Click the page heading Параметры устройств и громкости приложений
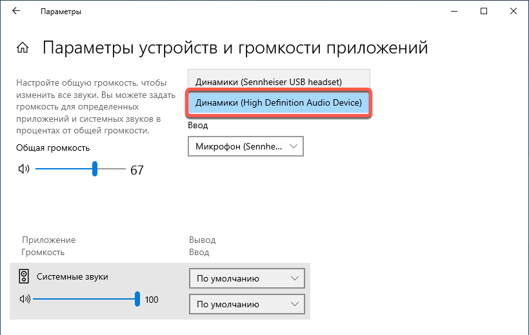529x335 pixels. click(235, 48)
